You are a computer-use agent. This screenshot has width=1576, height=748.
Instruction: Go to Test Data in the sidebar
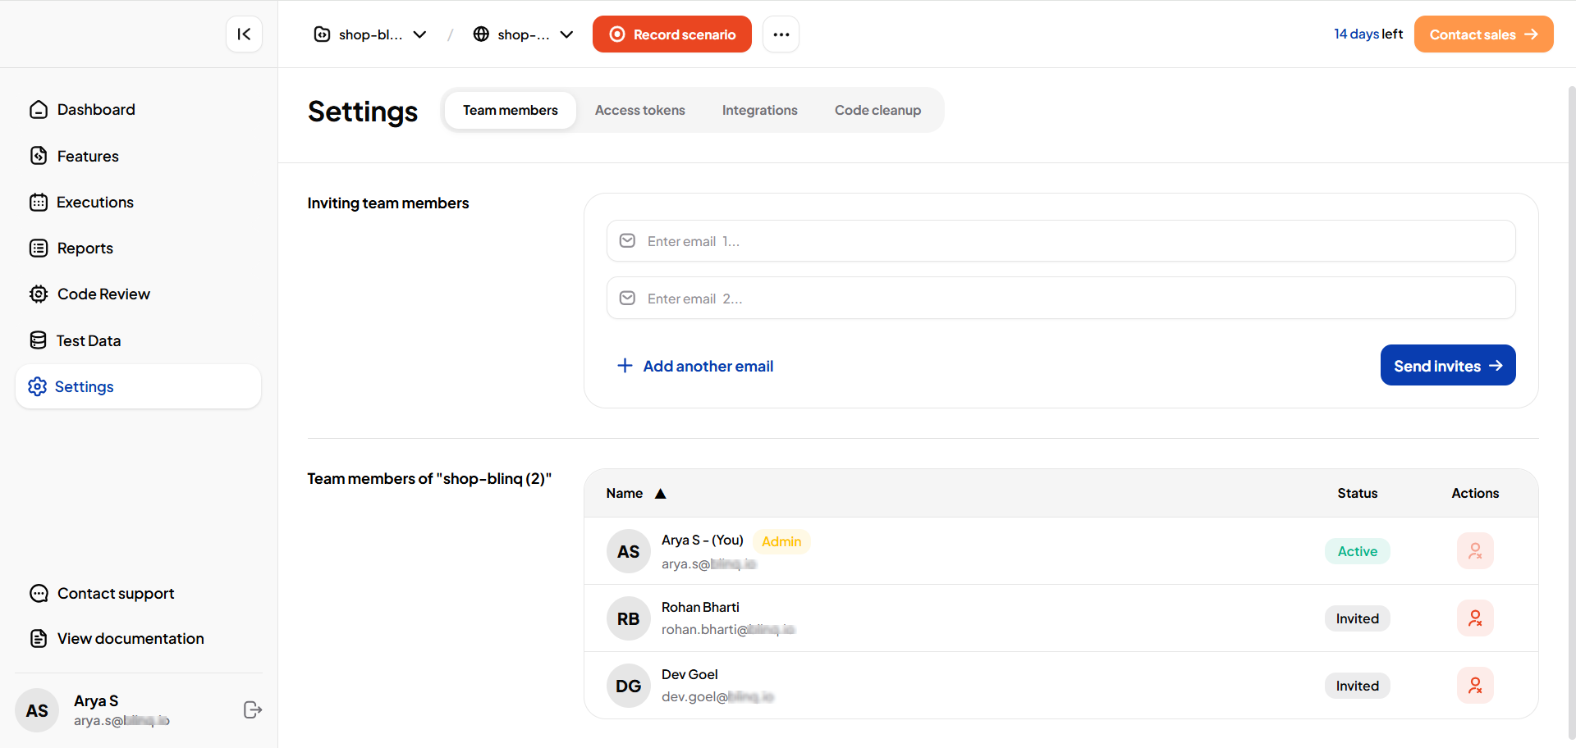[89, 340]
